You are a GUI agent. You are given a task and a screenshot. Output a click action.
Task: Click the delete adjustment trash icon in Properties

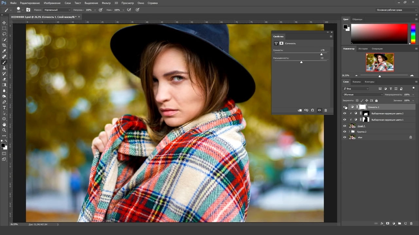tap(325, 110)
